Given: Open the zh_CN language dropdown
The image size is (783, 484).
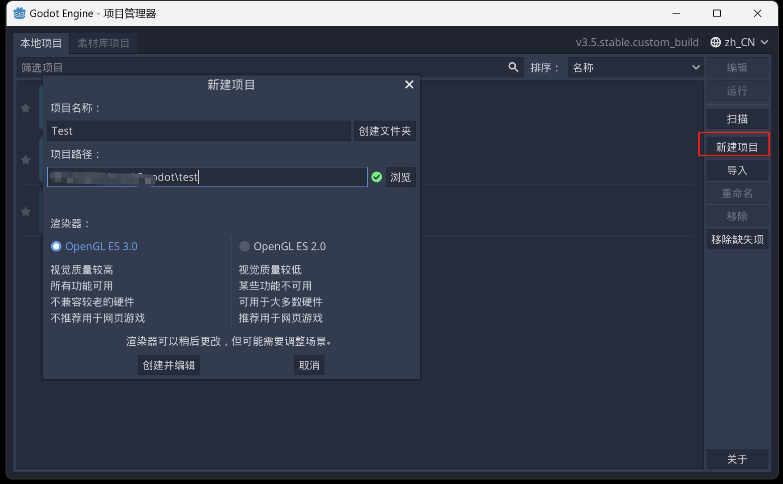Looking at the screenshot, I should coord(740,43).
